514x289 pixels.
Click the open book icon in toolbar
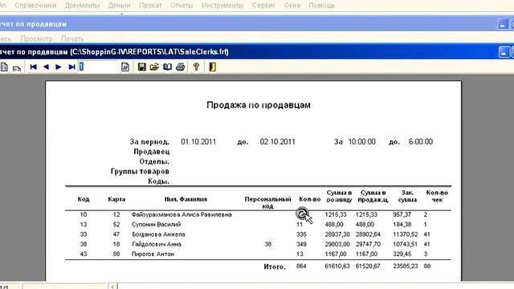(168, 67)
